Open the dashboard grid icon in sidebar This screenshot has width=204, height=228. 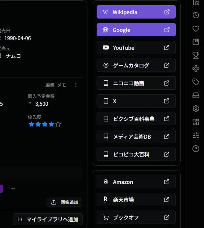pos(196,122)
